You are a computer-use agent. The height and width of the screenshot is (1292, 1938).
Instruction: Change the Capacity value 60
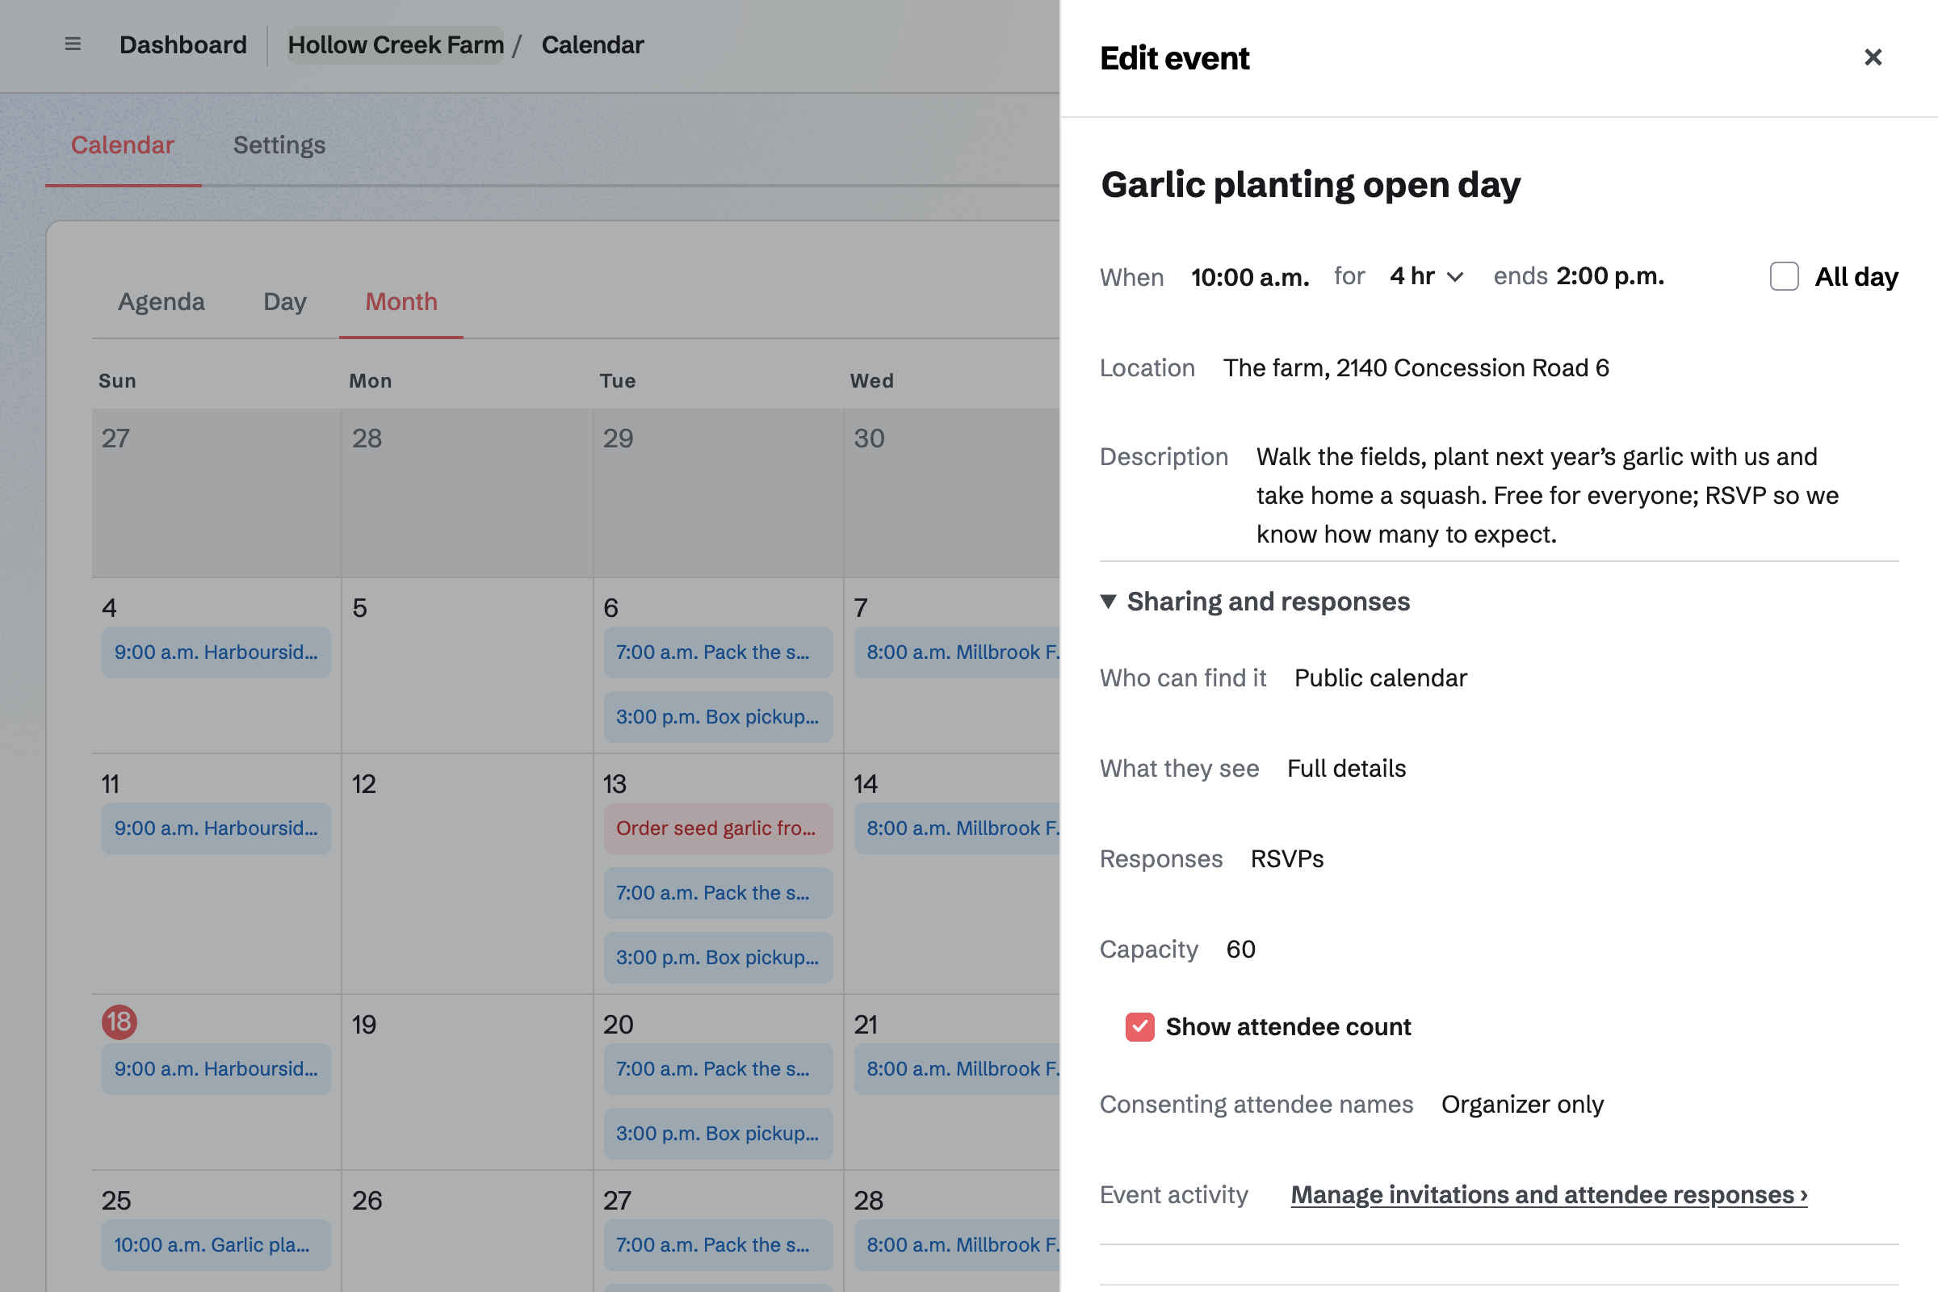click(x=1240, y=950)
